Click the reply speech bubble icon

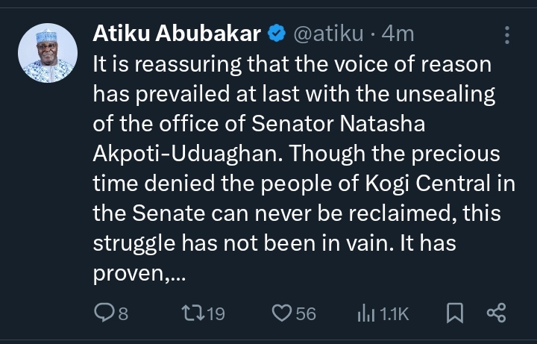(103, 313)
